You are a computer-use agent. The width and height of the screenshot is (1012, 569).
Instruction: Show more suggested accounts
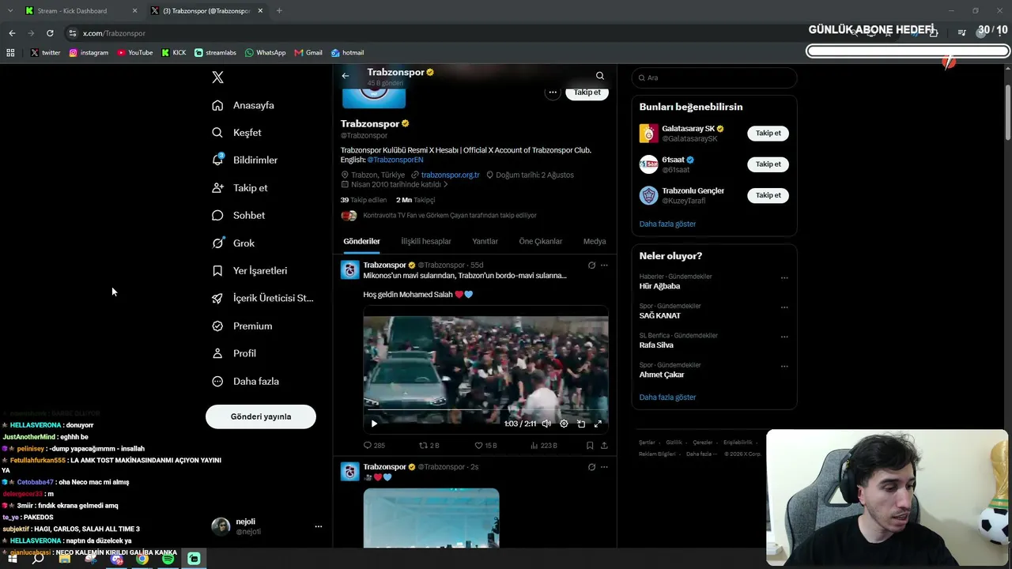(667, 224)
